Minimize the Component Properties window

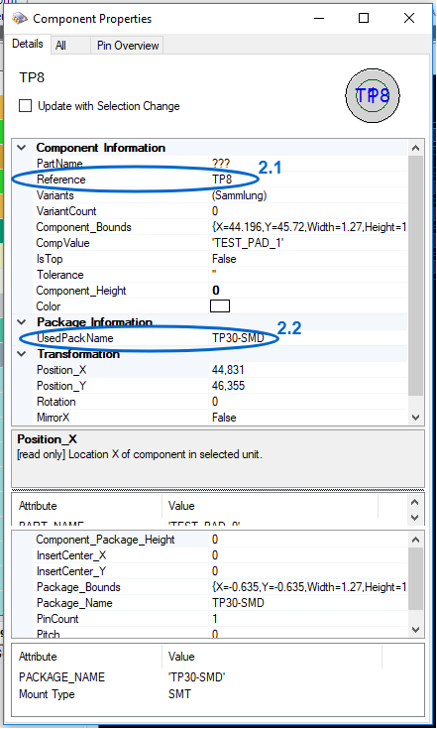319,18
